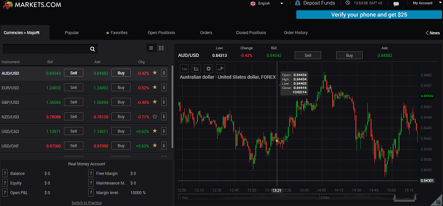Click Switch to Practice link
This screenshot has width=443, height=206.
coord(86,203)
